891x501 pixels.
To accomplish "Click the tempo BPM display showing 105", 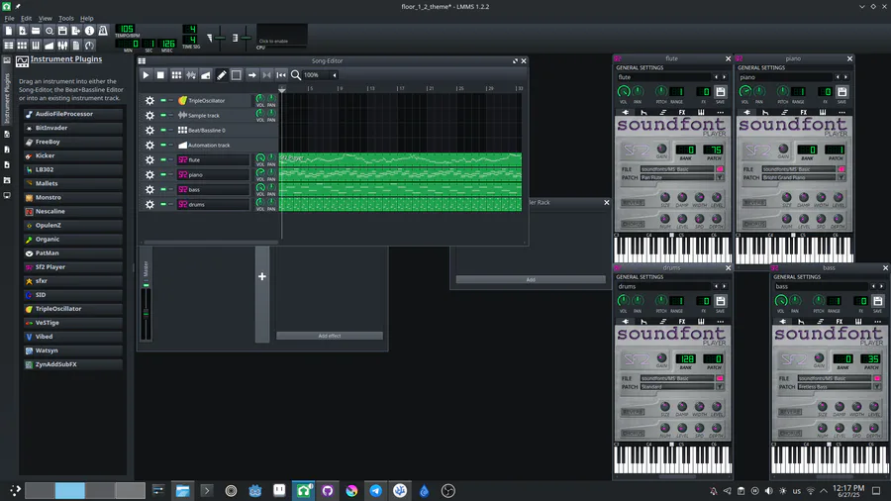I will point(126,29).
